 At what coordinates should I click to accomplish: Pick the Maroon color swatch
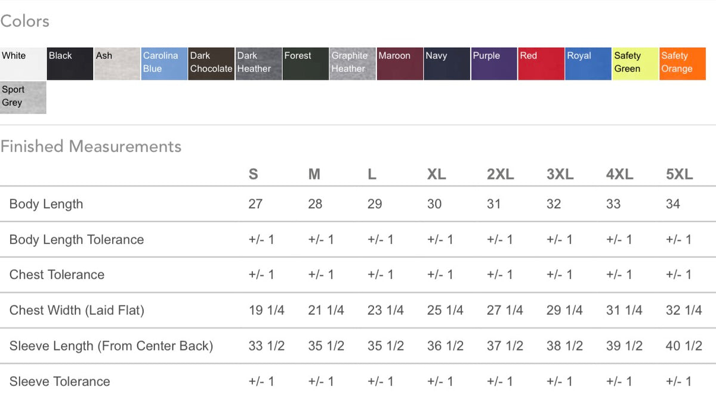(400, 64)
